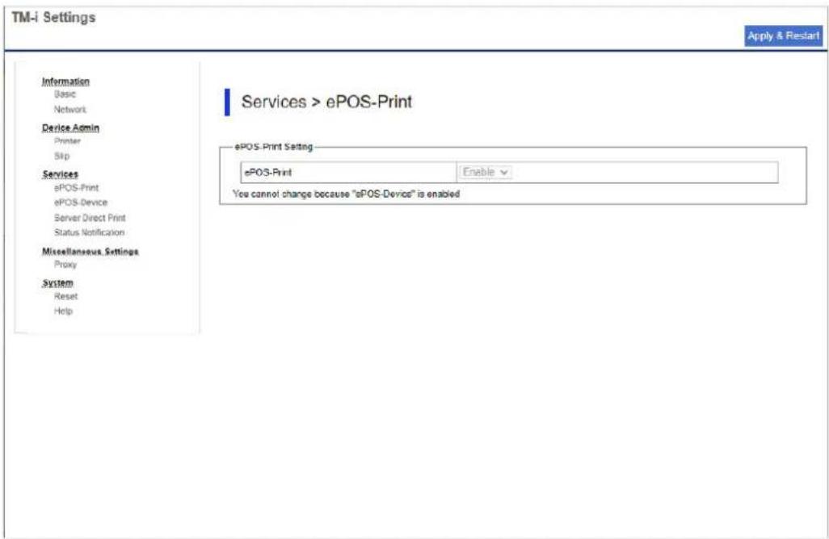Viewport: 829px width, 539px height.
Task: Click the Services section heading
Action: [x=60, y=174]
